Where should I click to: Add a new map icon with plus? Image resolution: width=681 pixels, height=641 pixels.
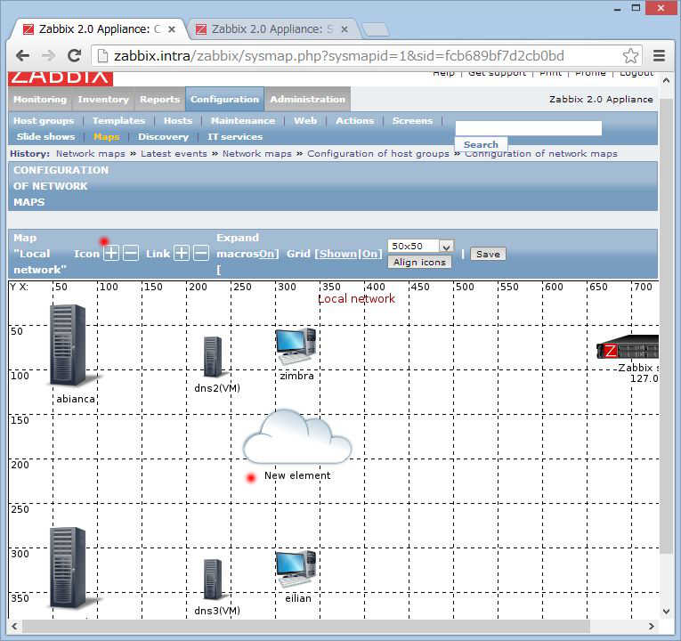tap(111, 253)
